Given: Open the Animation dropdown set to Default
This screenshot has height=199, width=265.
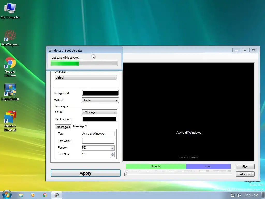Looking at the screenshot, I should point(86,77).
